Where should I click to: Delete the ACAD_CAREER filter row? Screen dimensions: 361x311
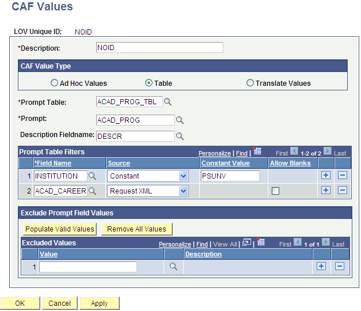[343, 190]
